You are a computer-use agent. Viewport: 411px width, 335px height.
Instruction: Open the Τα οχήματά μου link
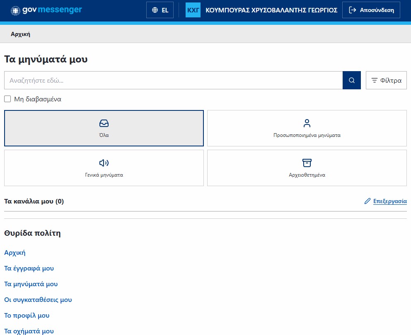click(x=29, y=331)
